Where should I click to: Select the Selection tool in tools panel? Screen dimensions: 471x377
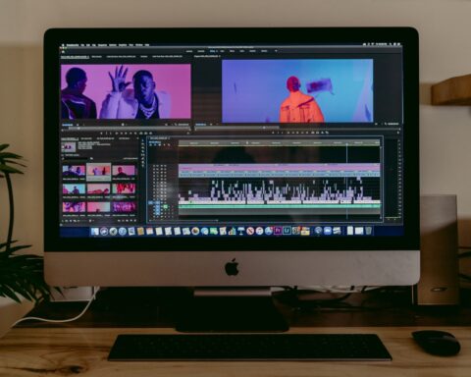(143, 140)
